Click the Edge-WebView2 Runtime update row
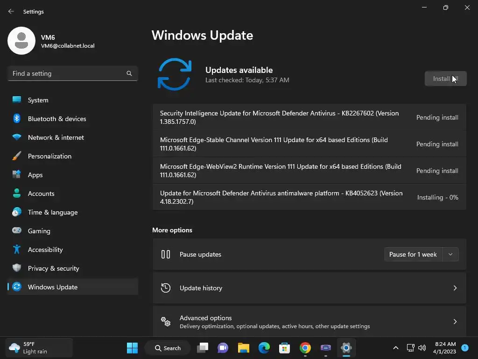Viewport: 478px width, 359px height. point(309,170)
